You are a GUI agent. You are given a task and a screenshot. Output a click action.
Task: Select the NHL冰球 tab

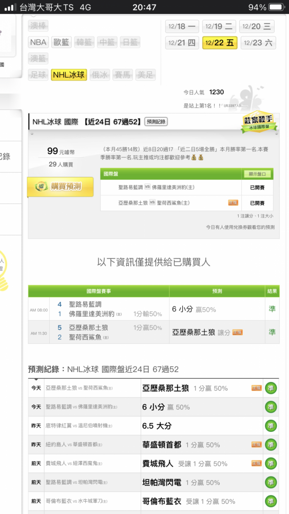[69, 75]
